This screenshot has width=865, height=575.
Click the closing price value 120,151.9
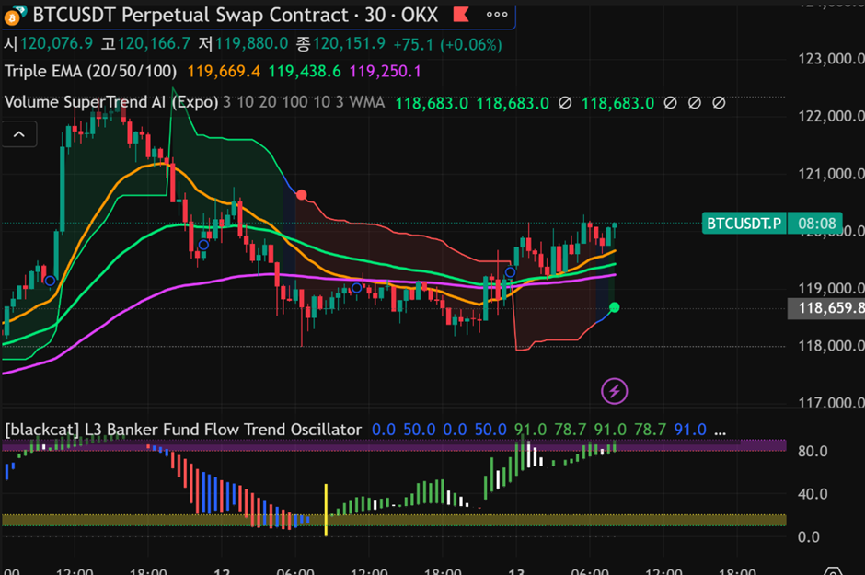pos(349,44)
